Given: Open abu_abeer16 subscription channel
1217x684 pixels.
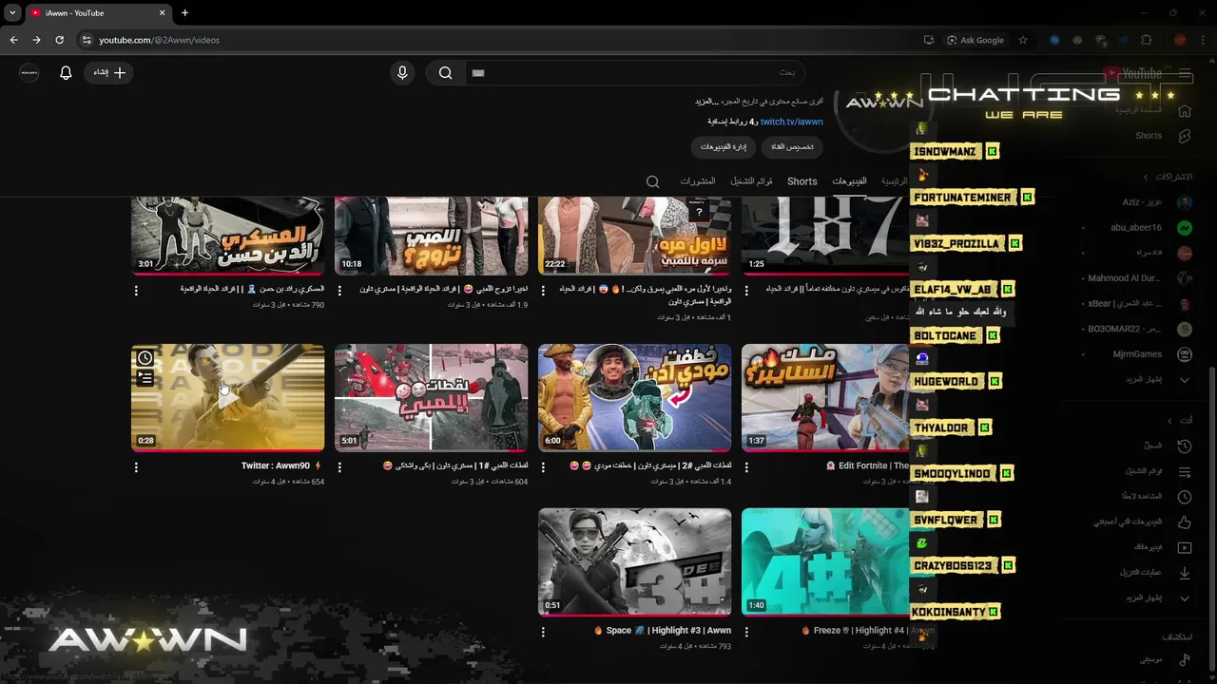Looking at the screenshot, I should point(1152,228).
